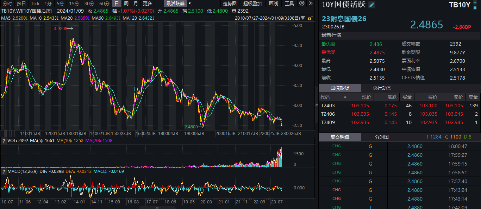Expand the bottom panel double-chevron
Viewport: 481px width, 209px height.
pos(157,208)
